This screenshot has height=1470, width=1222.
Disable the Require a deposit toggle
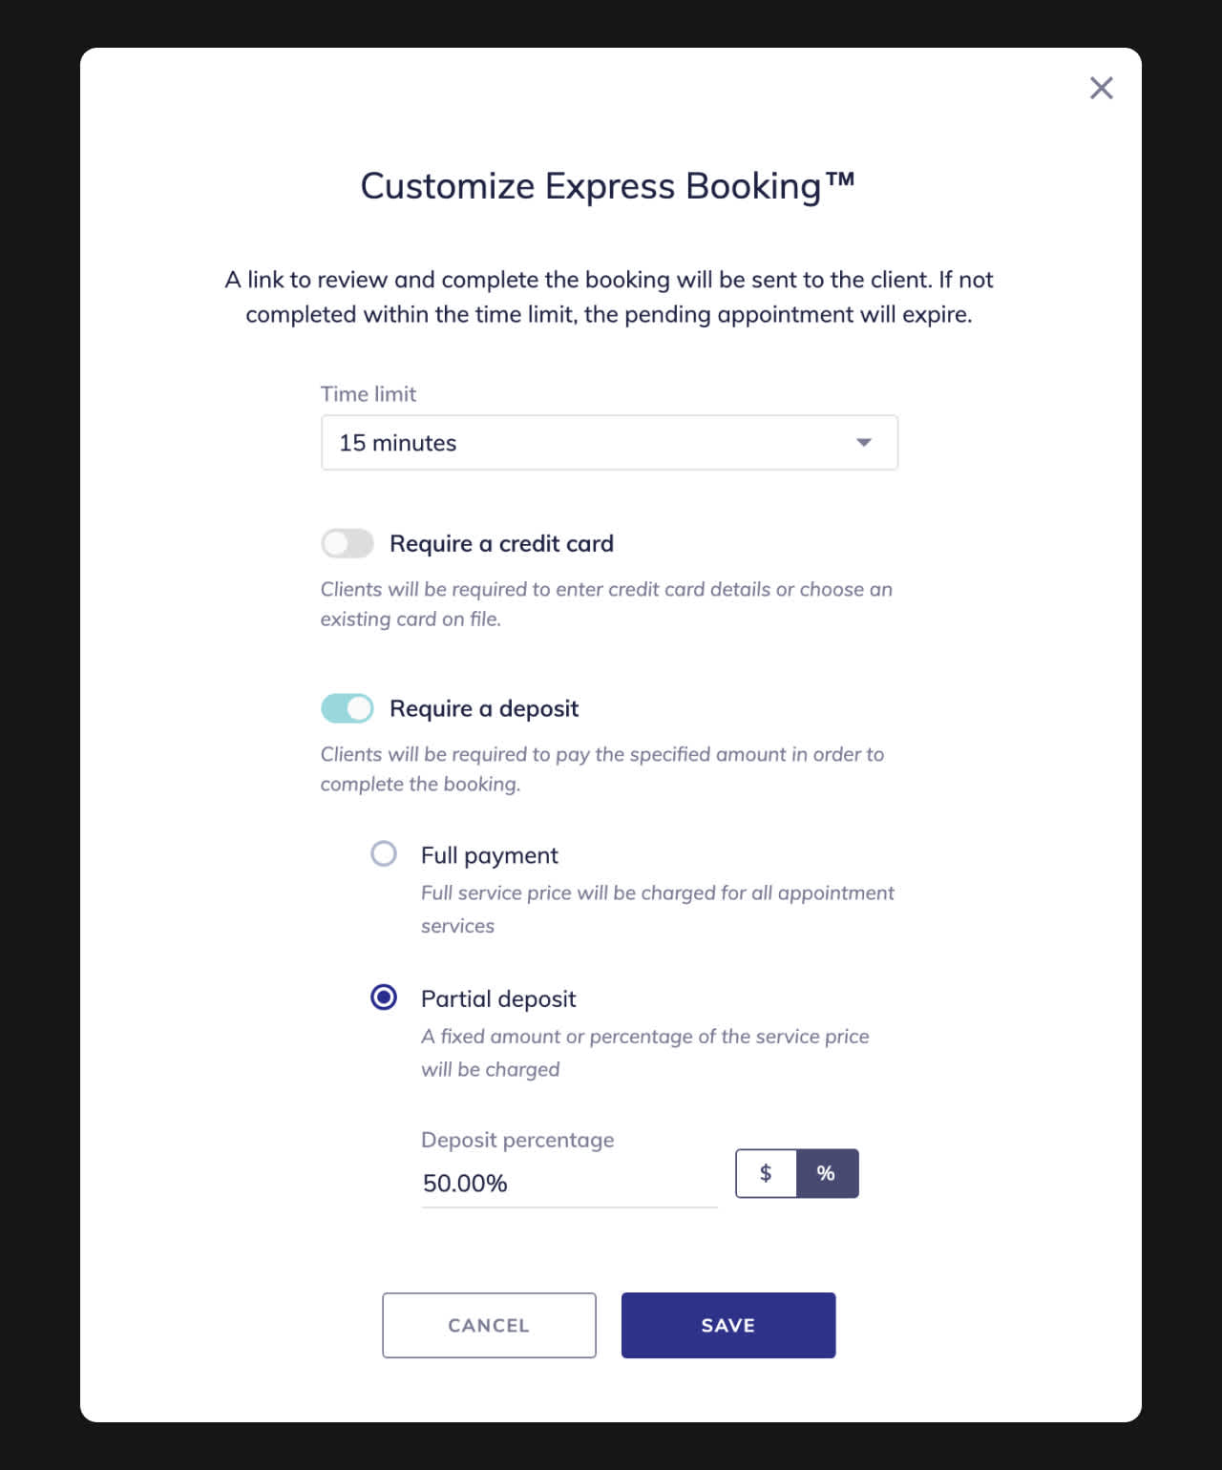tap(348, 708)
